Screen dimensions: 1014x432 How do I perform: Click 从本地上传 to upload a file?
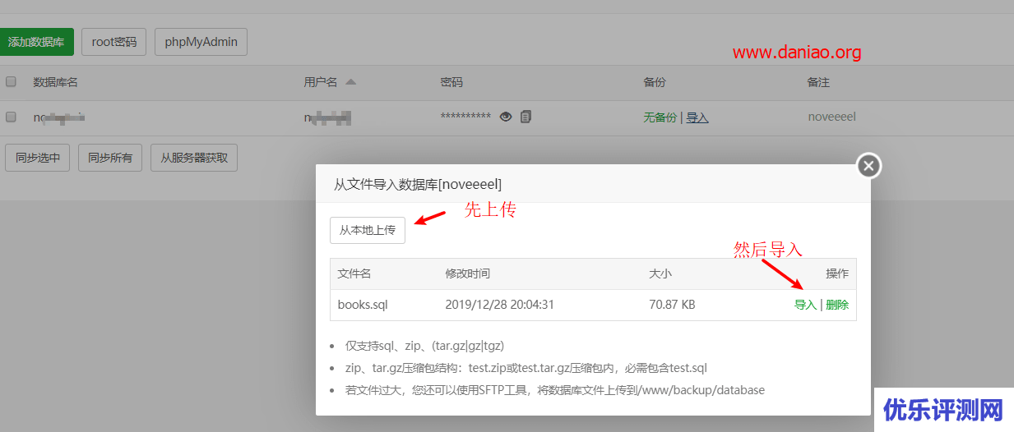point(368,230)
